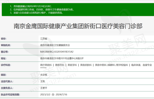Viewport: 154px width, 99px height.
Task: Select address 南京市秦淮区汉中路101号金鹰中心B座22F
Action: 62,58
